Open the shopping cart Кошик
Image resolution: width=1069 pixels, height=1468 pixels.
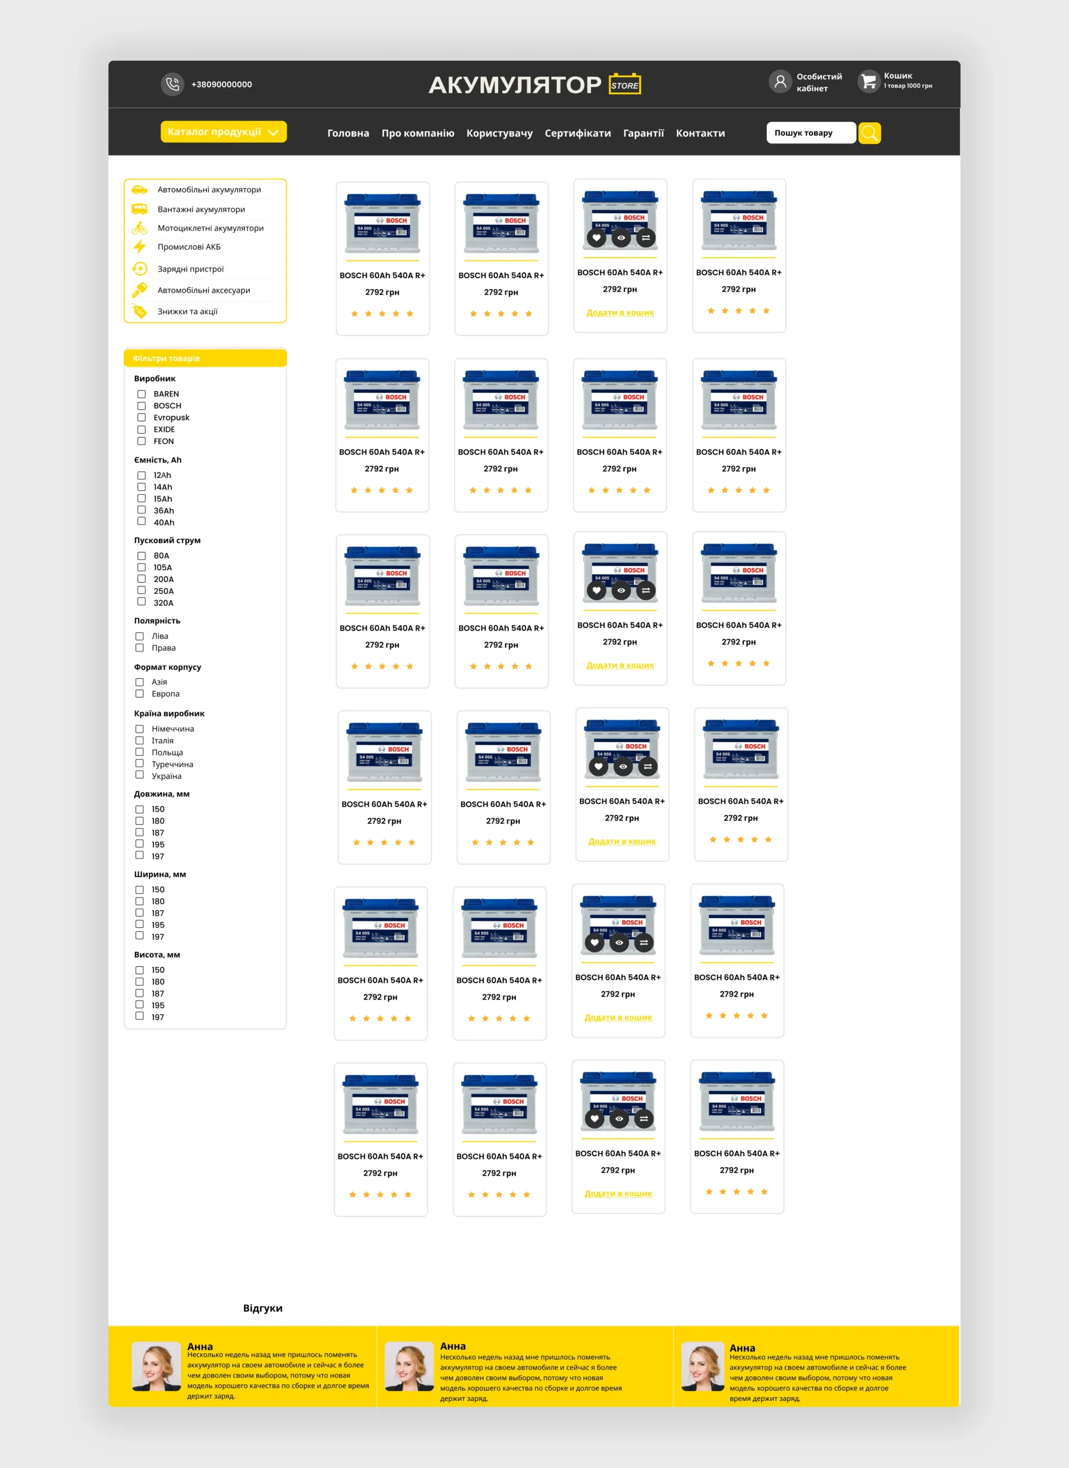(868, 82)
